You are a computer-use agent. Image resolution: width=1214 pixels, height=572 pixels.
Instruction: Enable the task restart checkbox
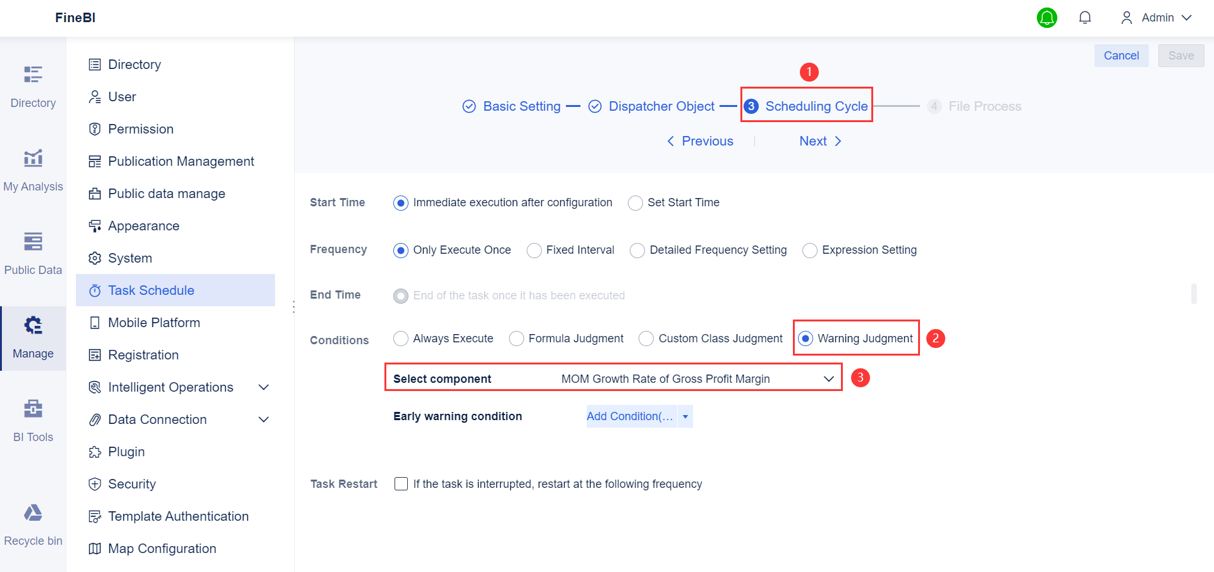(x=401, y=483)
